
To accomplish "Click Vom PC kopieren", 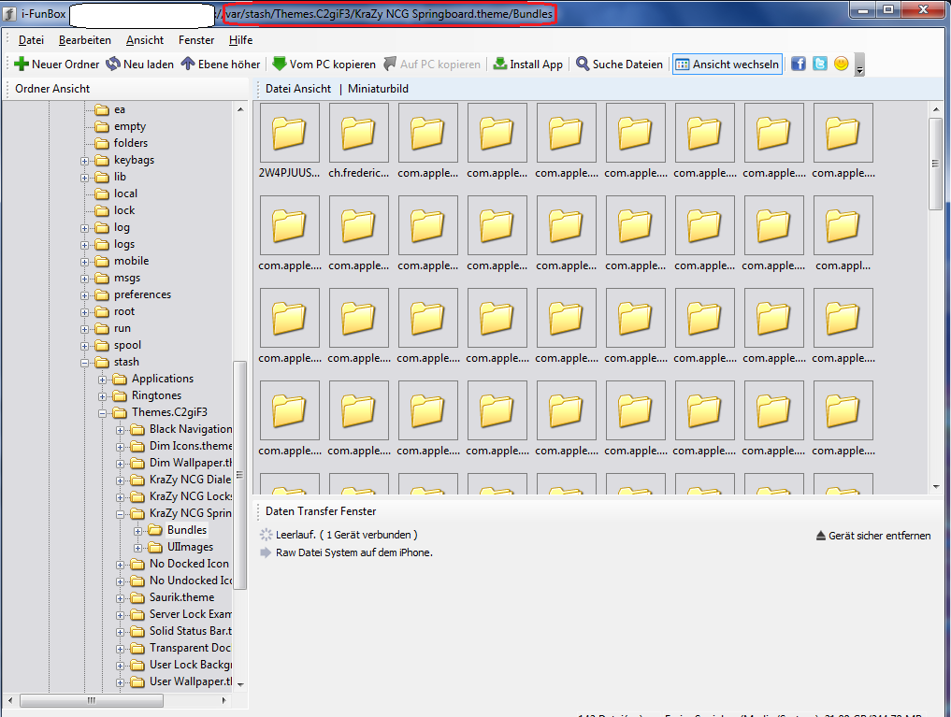I will 324,65.
